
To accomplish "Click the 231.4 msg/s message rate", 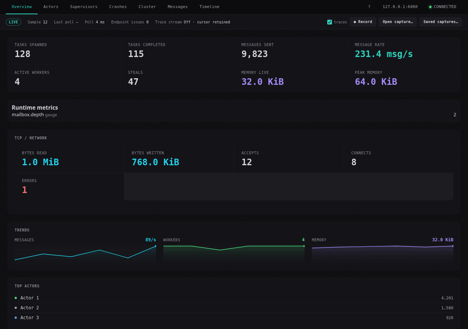I will point(384,54).
